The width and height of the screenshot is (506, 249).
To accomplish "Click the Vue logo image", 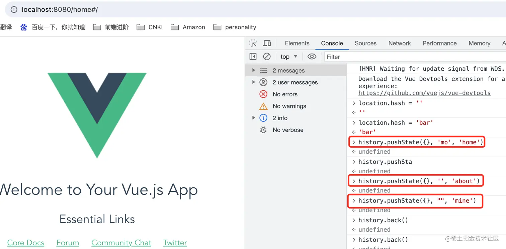I will (x=97, y=115).
